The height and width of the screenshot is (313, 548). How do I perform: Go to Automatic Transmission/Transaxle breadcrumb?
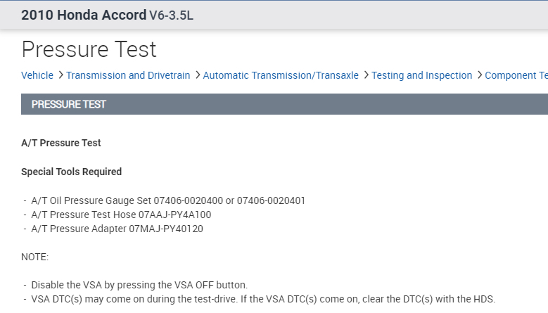(281, 75)
